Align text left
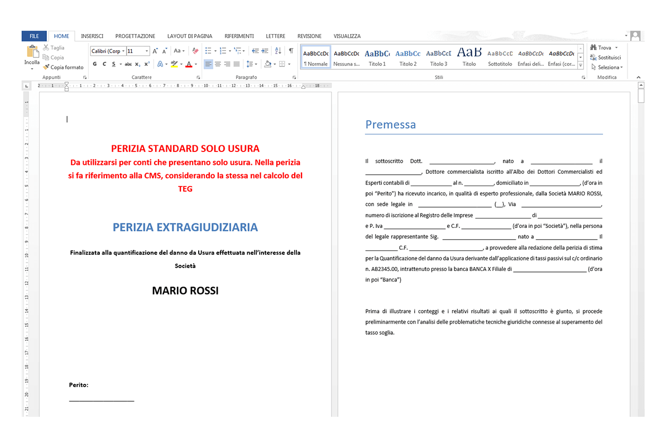 (x=208, y=64)
